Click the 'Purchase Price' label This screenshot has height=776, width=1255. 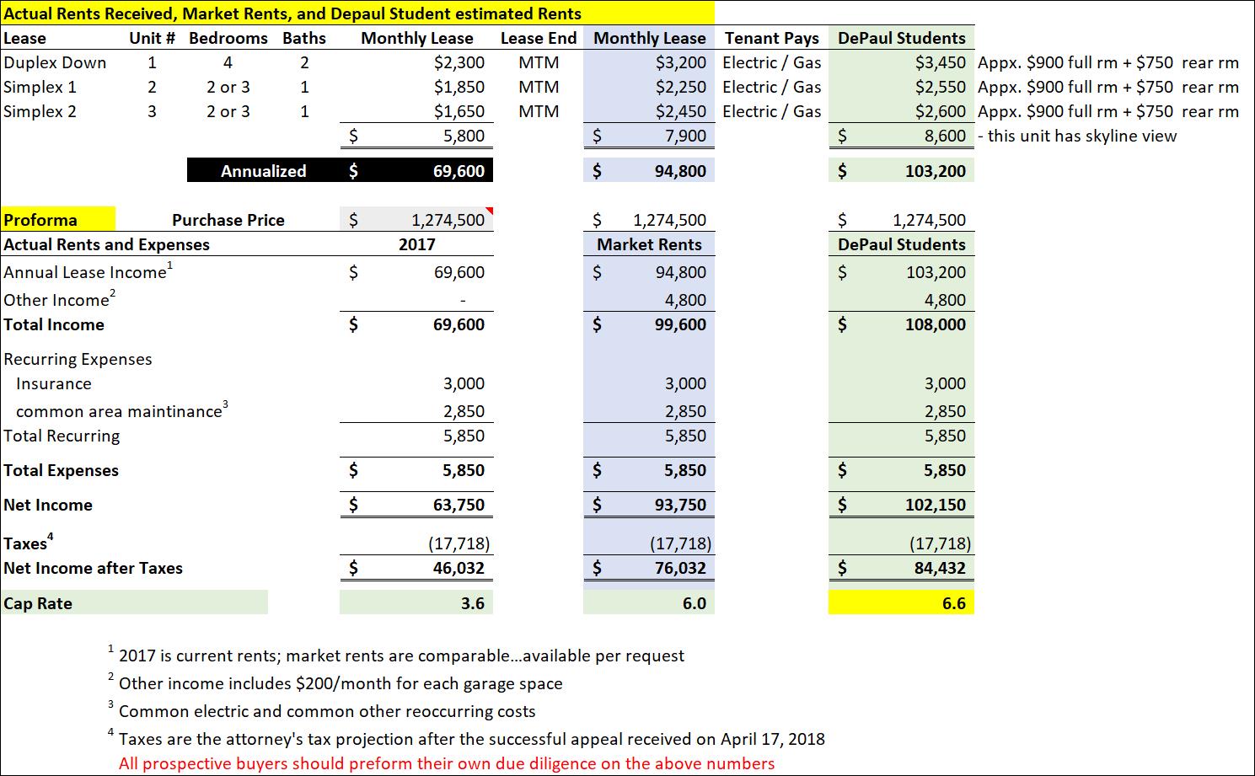[x=228, y=220]
